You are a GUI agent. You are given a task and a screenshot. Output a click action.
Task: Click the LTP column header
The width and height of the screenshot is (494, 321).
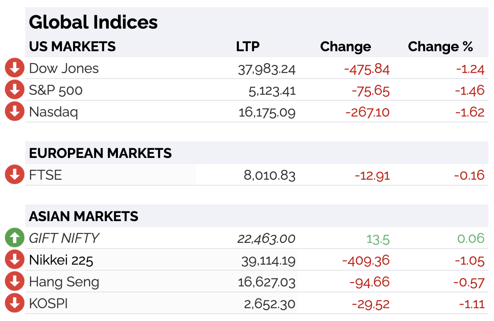click(x=247, y=47)
